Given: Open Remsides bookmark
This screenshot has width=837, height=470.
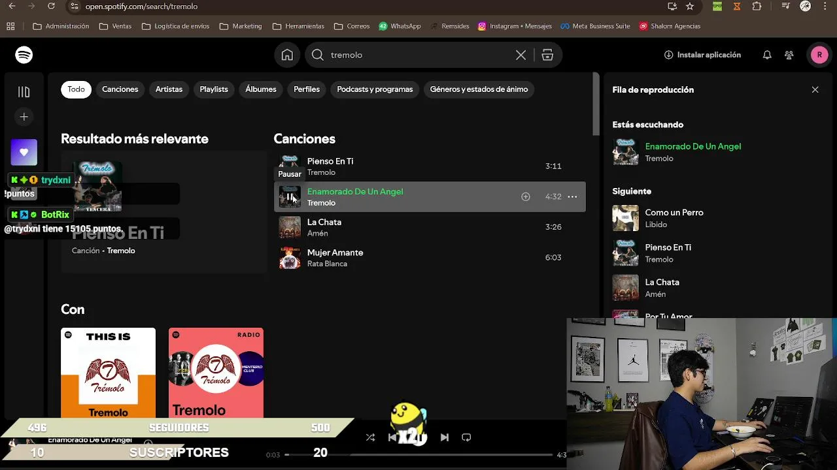Looking at the screenshot, I should pos(449,26).
